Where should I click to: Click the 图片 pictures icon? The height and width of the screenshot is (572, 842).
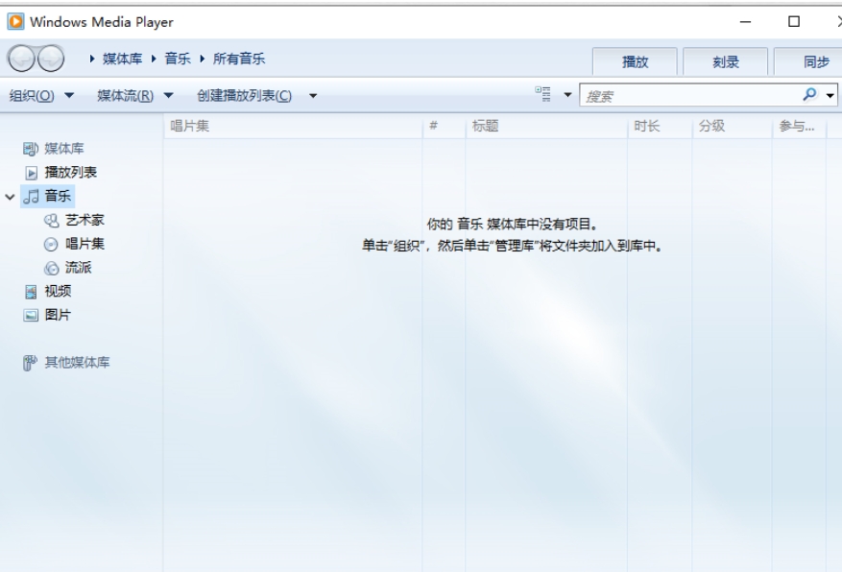pyautogui.click(x=31, y=316)
